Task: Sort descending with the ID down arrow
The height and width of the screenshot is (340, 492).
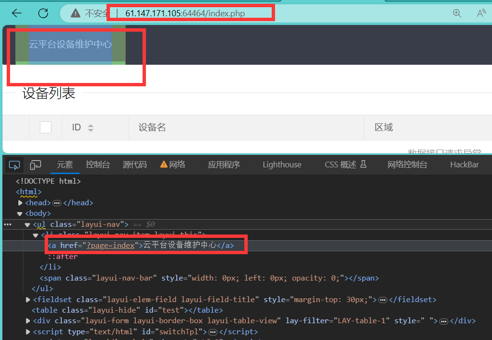Action: tap(91, 130)
